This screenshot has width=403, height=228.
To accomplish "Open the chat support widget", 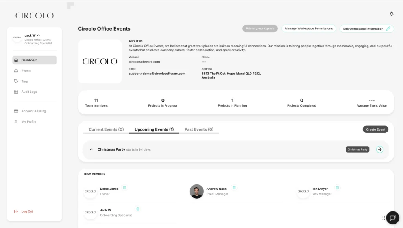I will click(x=392, y=218).
